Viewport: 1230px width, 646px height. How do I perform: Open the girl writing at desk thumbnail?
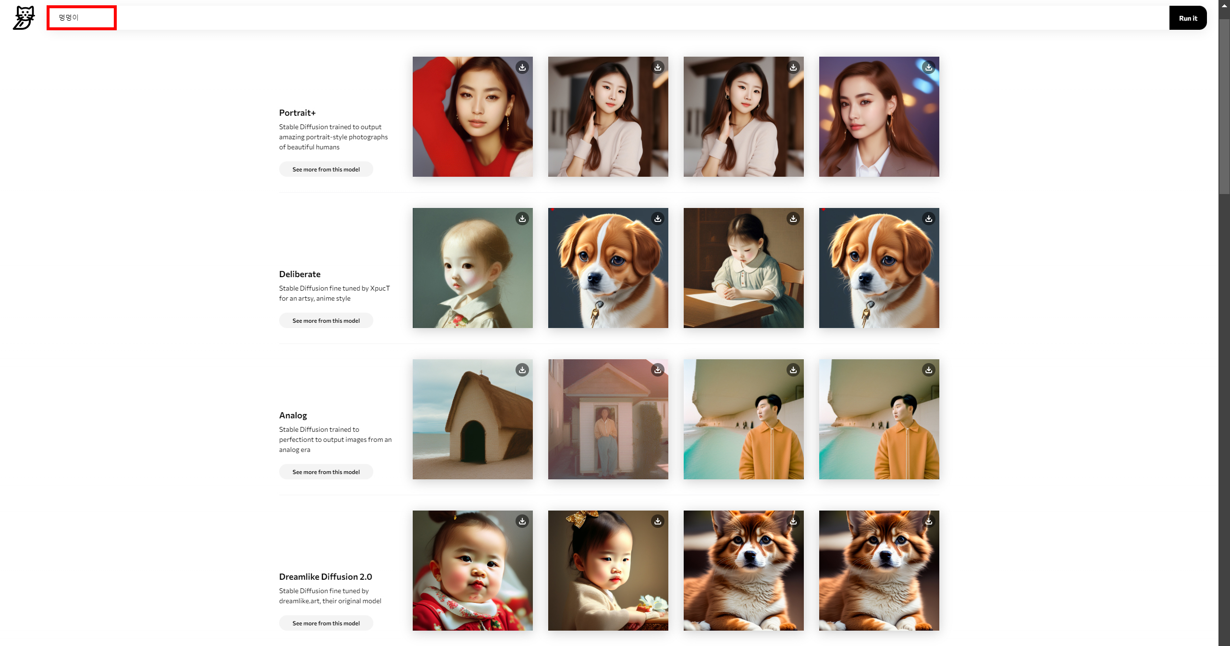[744, 268]
